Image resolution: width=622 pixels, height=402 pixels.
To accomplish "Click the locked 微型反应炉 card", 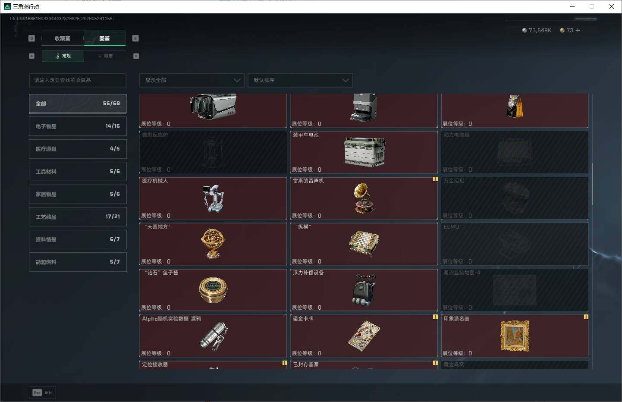I will pos(213,152).
